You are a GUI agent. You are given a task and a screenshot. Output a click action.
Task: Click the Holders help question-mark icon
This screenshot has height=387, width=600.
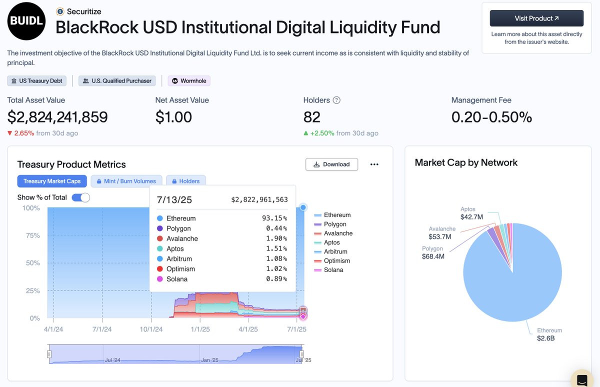pos(336,100)
